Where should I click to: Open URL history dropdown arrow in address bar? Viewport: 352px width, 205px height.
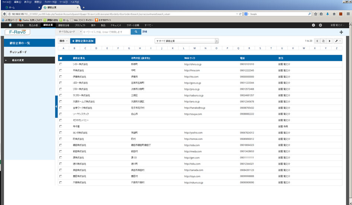point(237,14)
